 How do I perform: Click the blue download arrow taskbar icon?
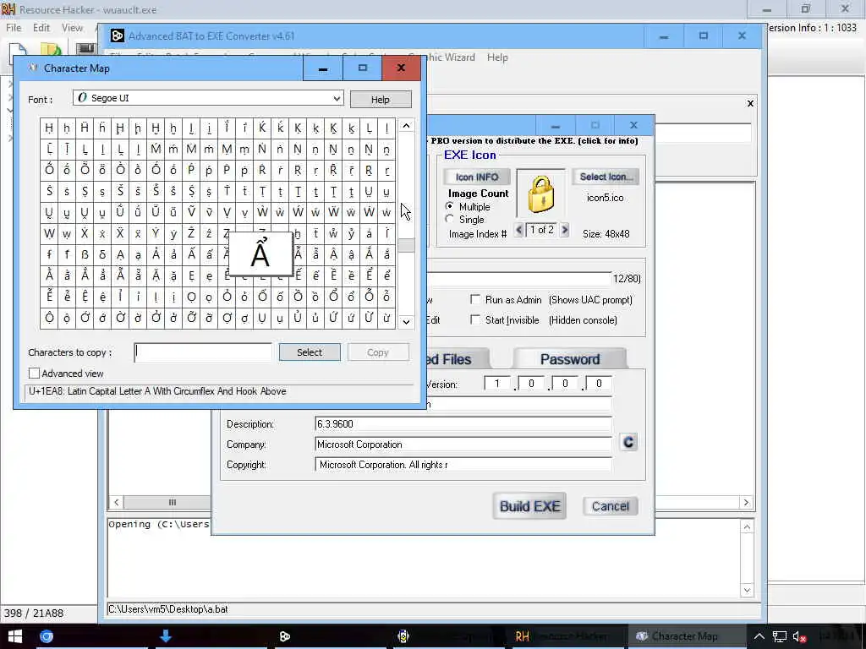(165, 636)
